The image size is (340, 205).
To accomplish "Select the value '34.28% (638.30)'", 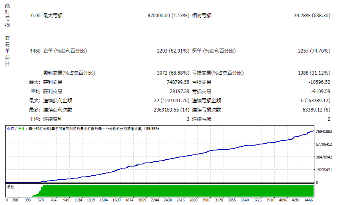I will click(x=312, y=15).
